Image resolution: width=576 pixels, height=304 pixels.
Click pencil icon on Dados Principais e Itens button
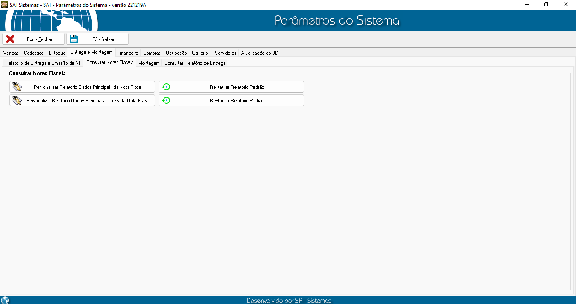click(17, 101)
